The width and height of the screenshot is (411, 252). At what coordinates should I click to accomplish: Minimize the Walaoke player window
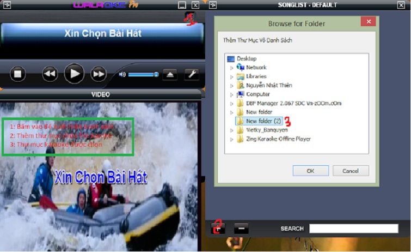pos(182,5)
